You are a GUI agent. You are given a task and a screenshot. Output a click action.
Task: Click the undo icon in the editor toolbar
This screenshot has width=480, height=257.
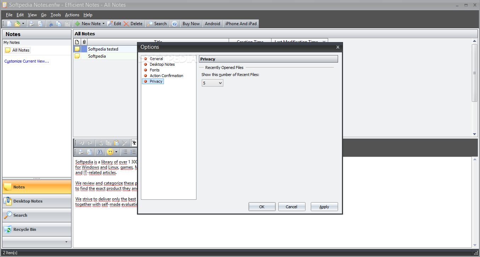pos(82,143)
